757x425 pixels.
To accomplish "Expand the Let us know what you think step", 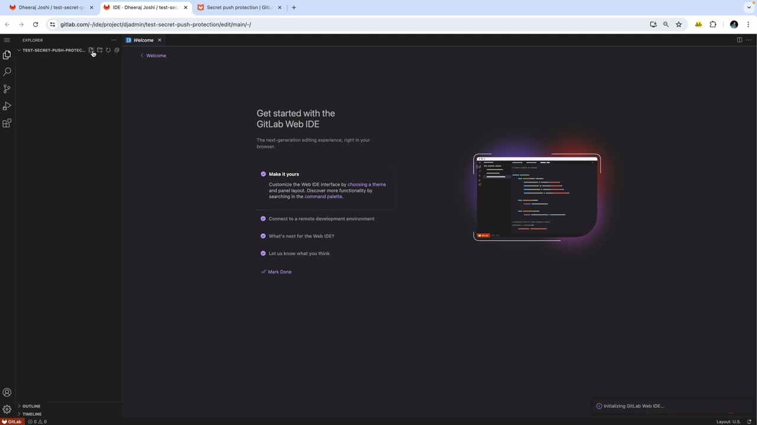I will point(299,254).
